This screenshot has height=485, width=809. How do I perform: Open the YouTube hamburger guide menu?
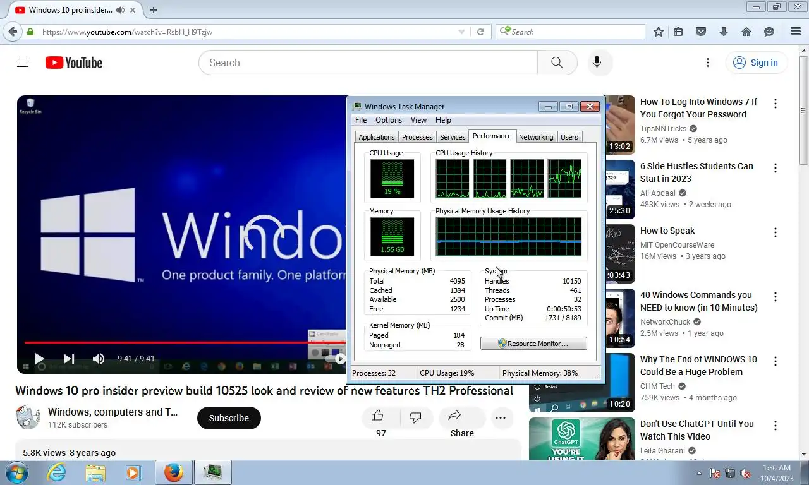point(23,63)
